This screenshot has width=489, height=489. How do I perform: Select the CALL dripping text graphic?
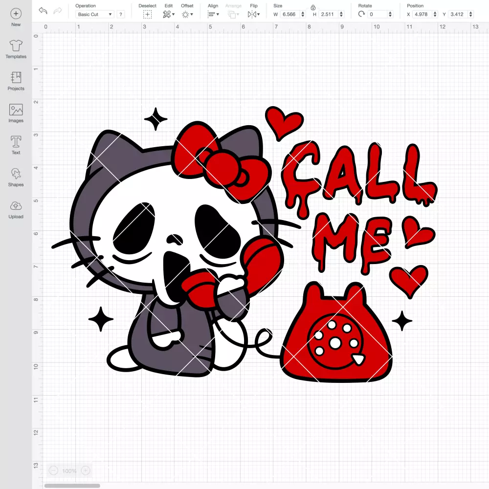point(358,179)
